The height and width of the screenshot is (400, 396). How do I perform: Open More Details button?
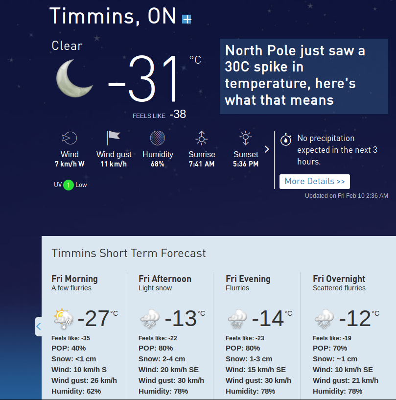[315, 181]
